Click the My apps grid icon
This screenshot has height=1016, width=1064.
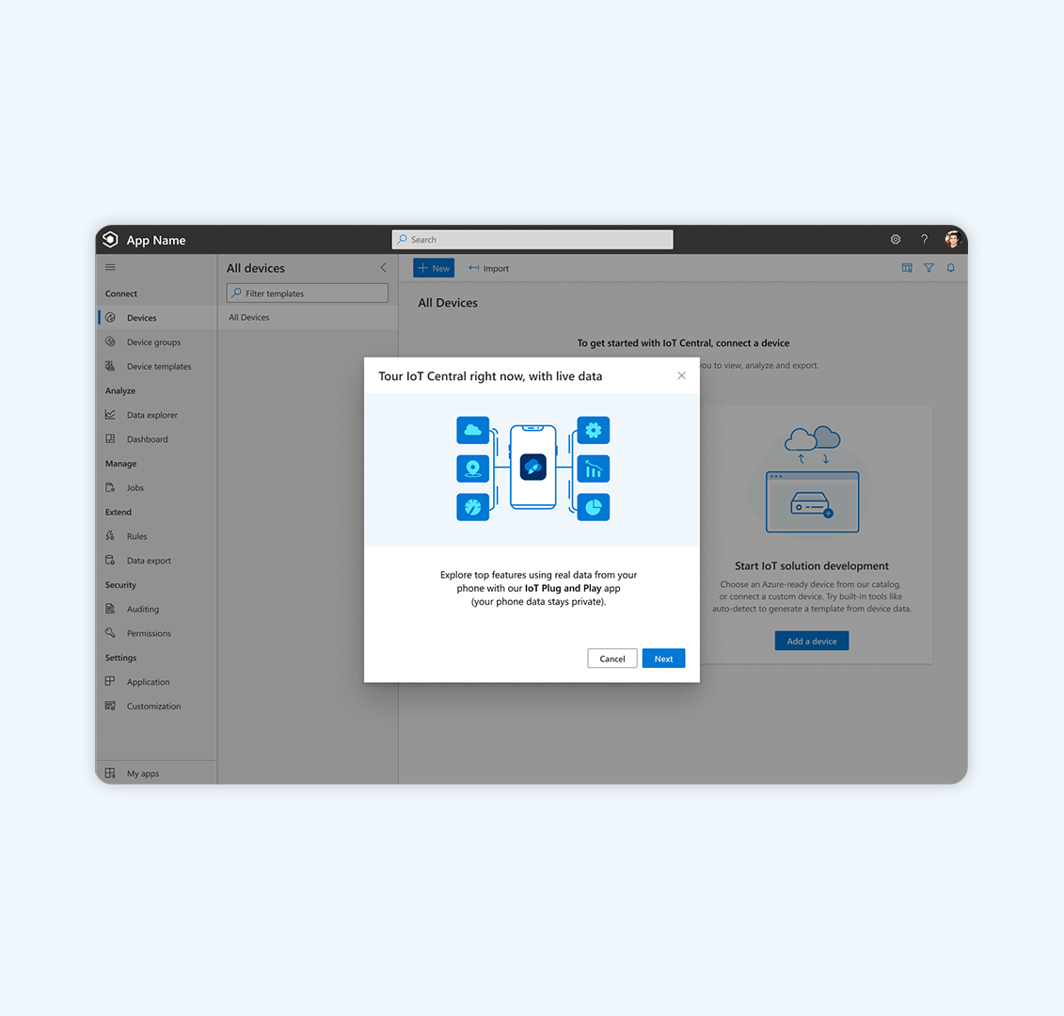coord(111,773)
